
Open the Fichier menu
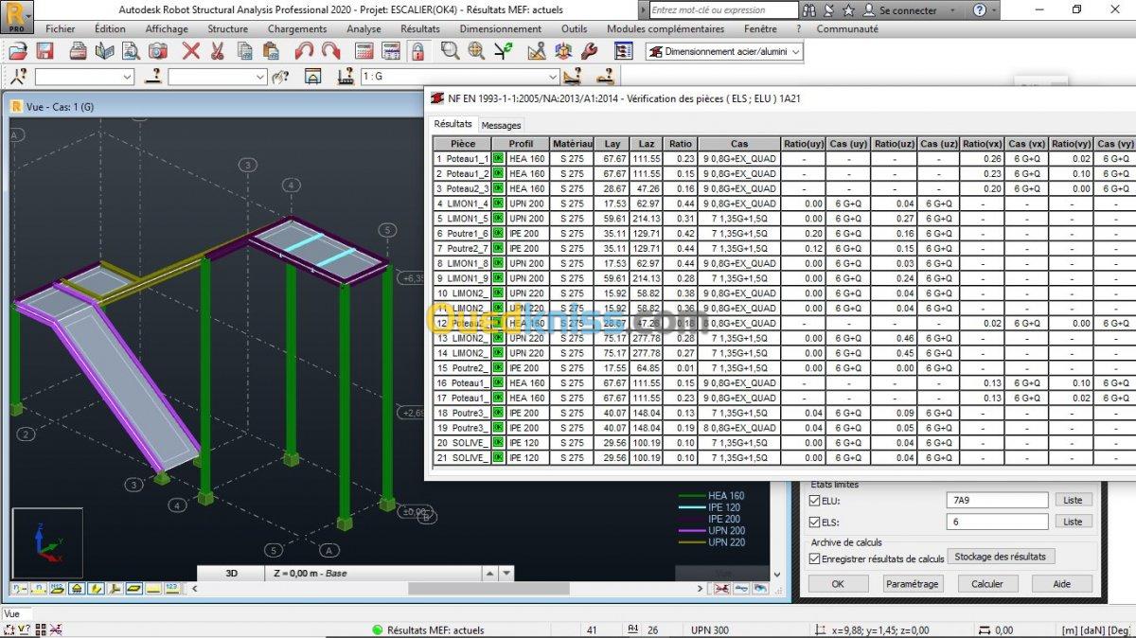pos(60,29)
